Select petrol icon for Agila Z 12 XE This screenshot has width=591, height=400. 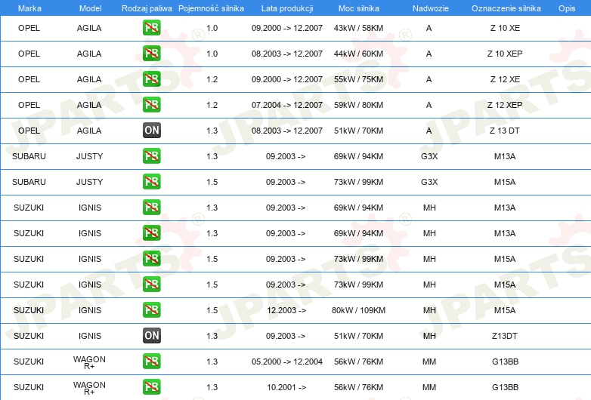pos(151,79)
